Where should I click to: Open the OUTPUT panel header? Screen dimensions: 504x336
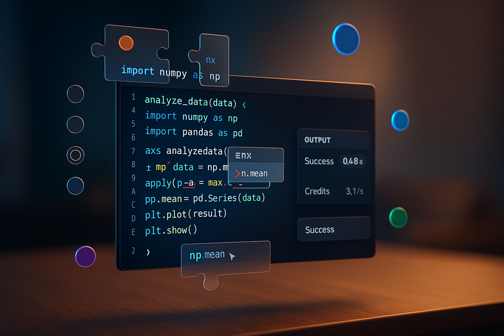click(318, 140)
